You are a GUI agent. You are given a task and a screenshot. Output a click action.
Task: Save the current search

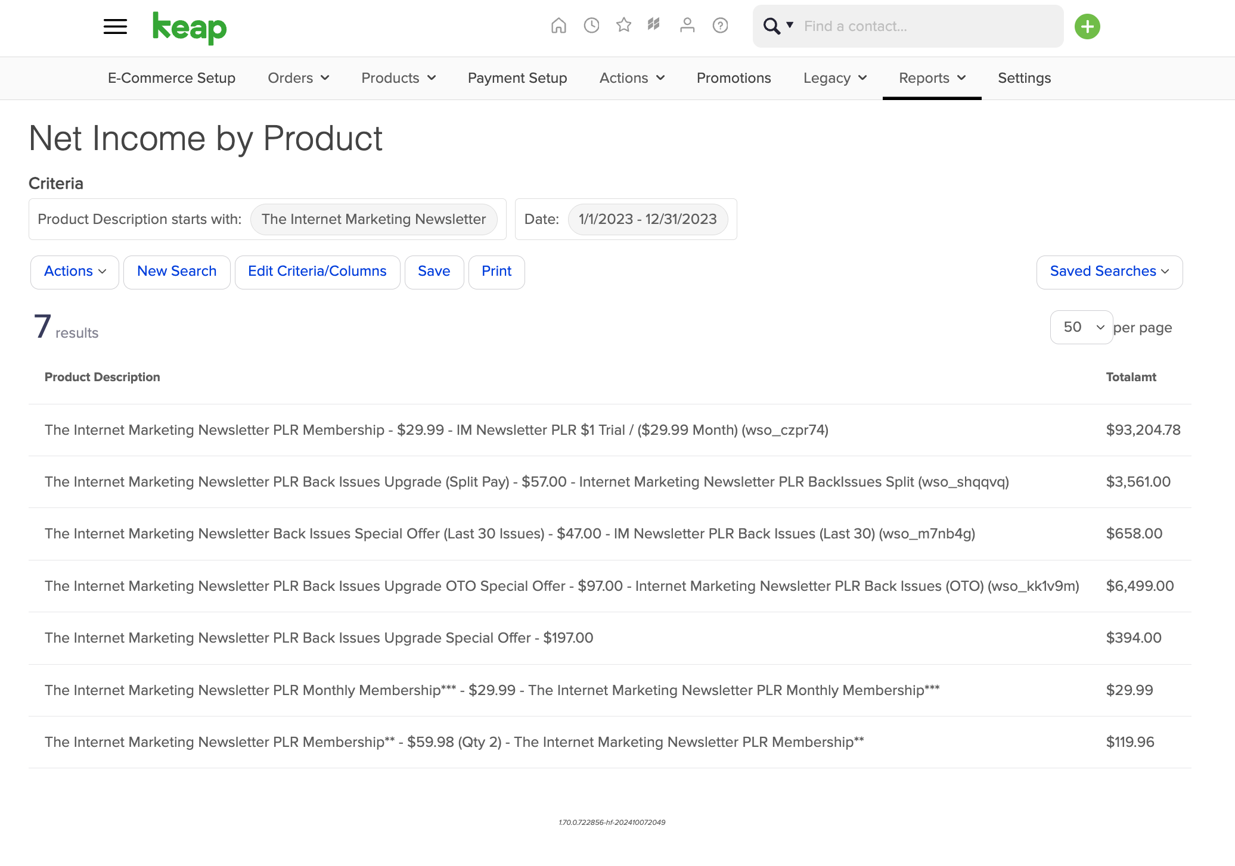(x=435, y=272)
